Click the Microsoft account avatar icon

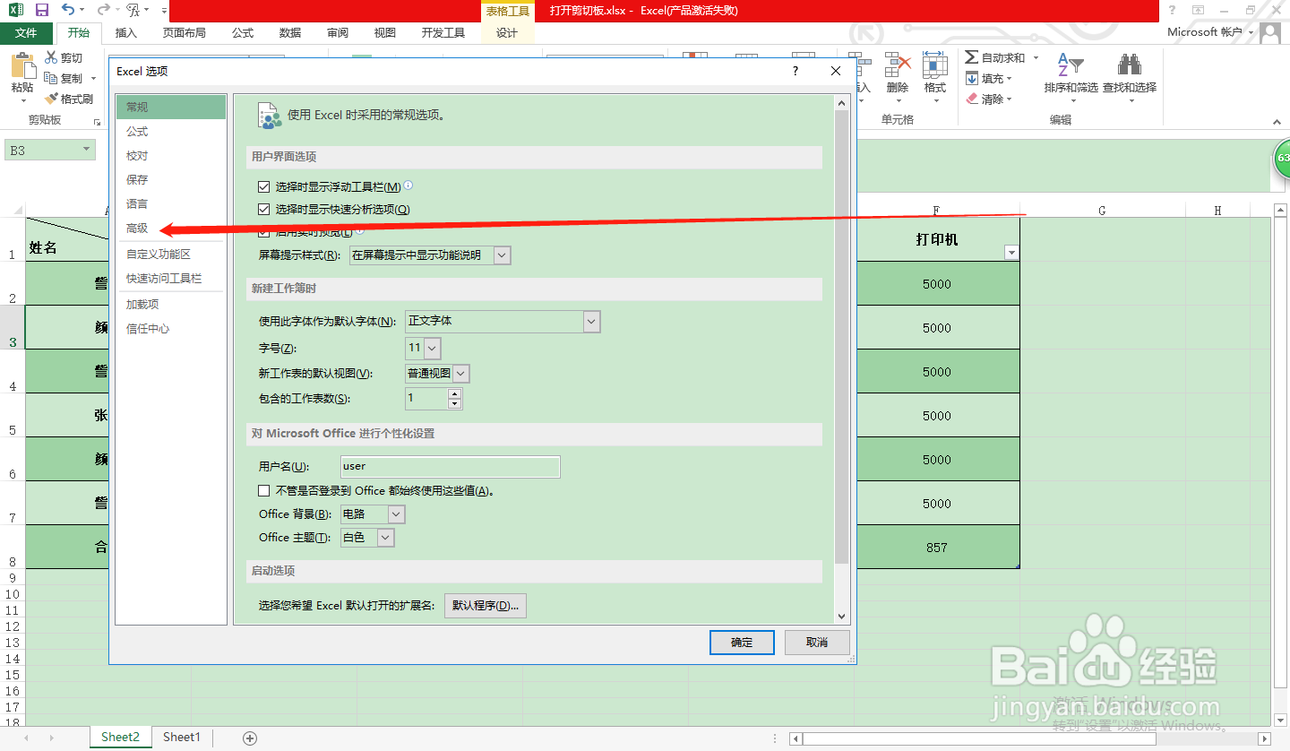[1269, 33]
